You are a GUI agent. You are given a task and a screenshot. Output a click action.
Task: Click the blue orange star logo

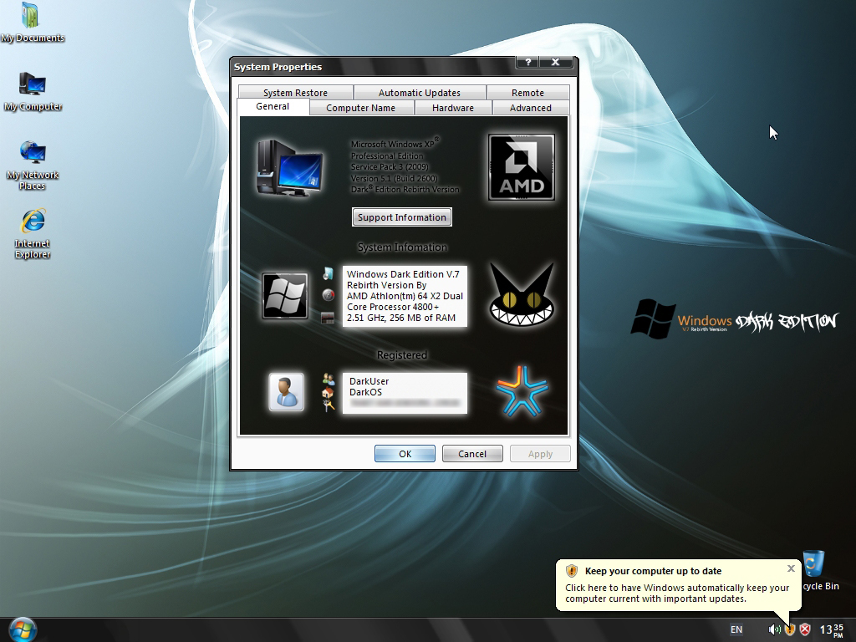(x=522, y=392)
